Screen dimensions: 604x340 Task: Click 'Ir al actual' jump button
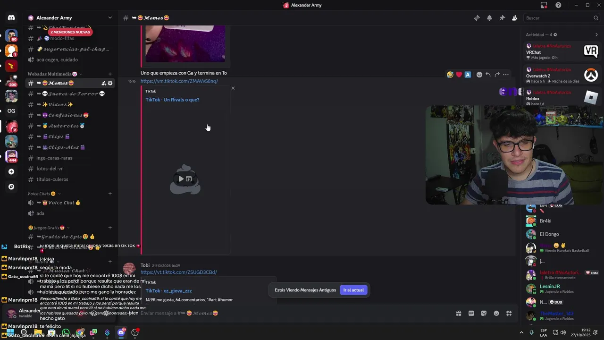click(353, 290)
